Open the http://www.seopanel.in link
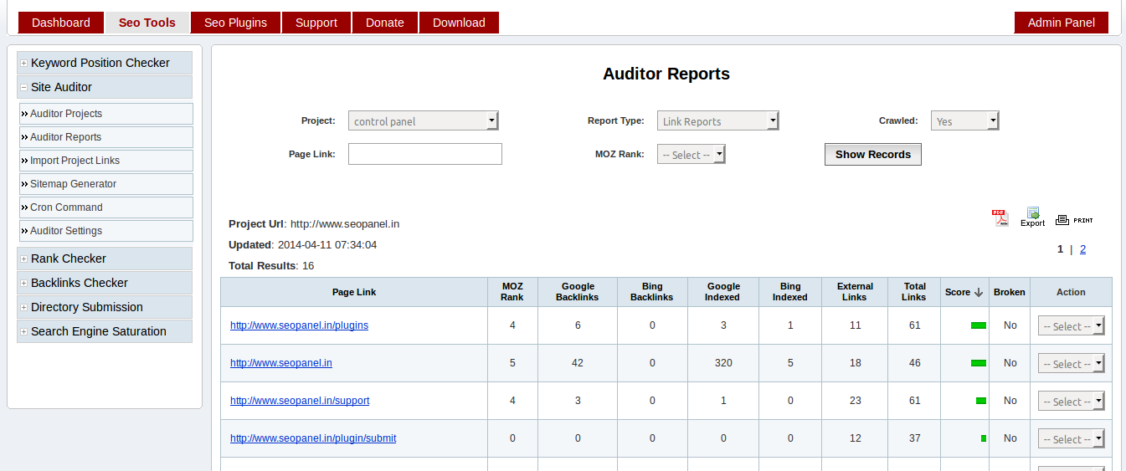This screenshot has height=471, width=1126. point(281,363)
